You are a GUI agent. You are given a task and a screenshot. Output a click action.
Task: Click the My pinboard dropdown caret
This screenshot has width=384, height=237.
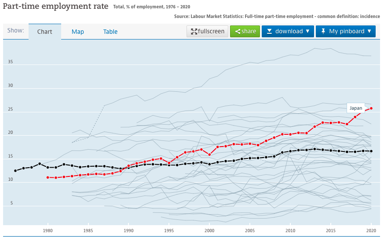tap(369, 31)
